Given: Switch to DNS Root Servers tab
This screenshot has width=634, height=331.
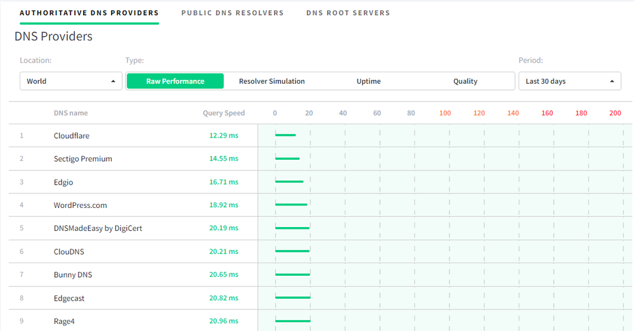Looking at the screenshot, I should pos(348,13).
